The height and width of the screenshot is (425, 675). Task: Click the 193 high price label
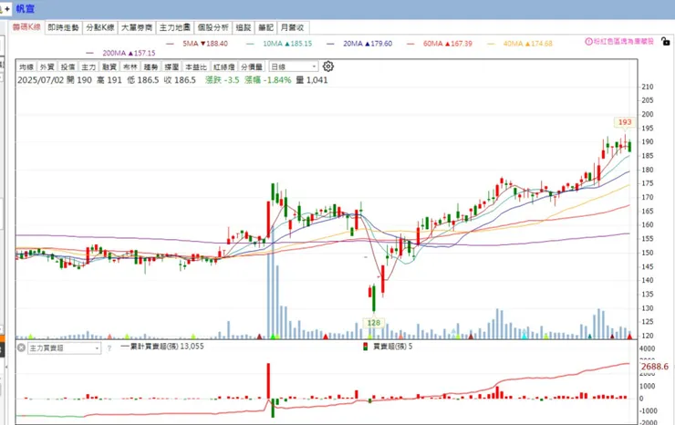point(625,122)
